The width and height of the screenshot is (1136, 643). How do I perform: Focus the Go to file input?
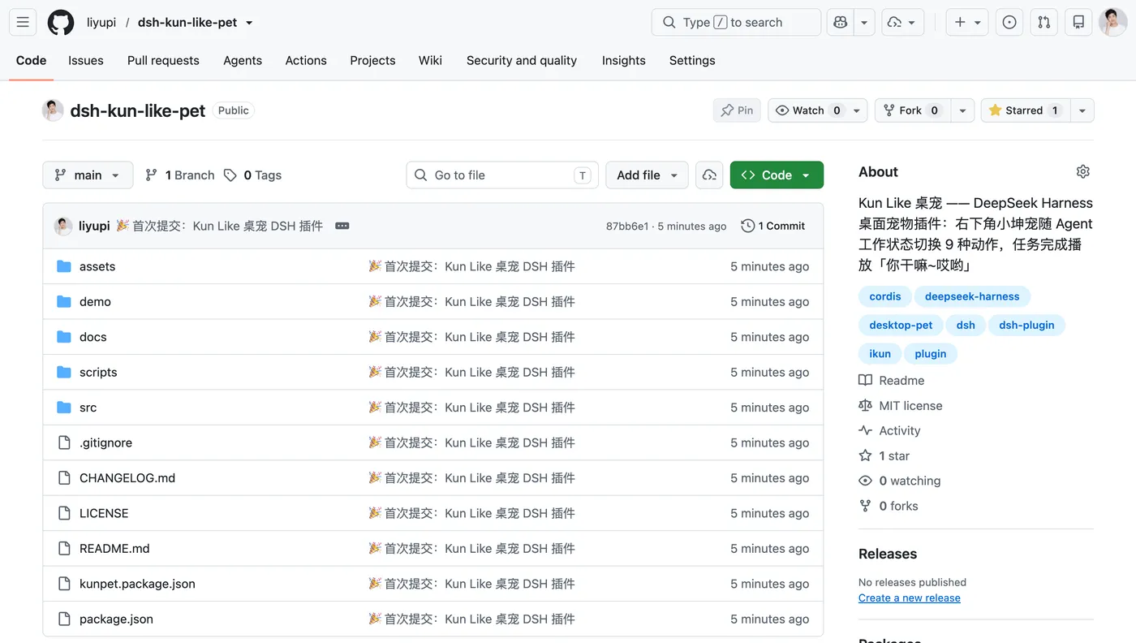point(502,175)
